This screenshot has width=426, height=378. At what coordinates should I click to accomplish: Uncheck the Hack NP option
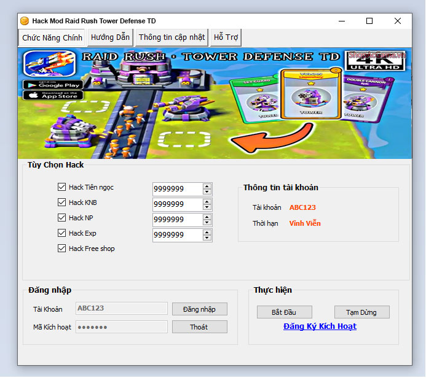(61, 217)
